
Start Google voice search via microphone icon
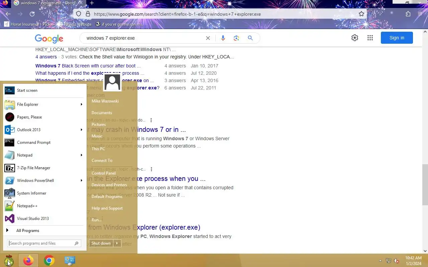[223, 38]
